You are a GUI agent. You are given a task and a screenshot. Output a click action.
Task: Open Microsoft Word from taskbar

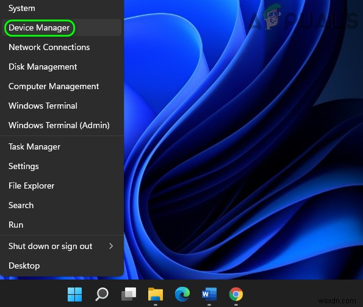point(209,294)
